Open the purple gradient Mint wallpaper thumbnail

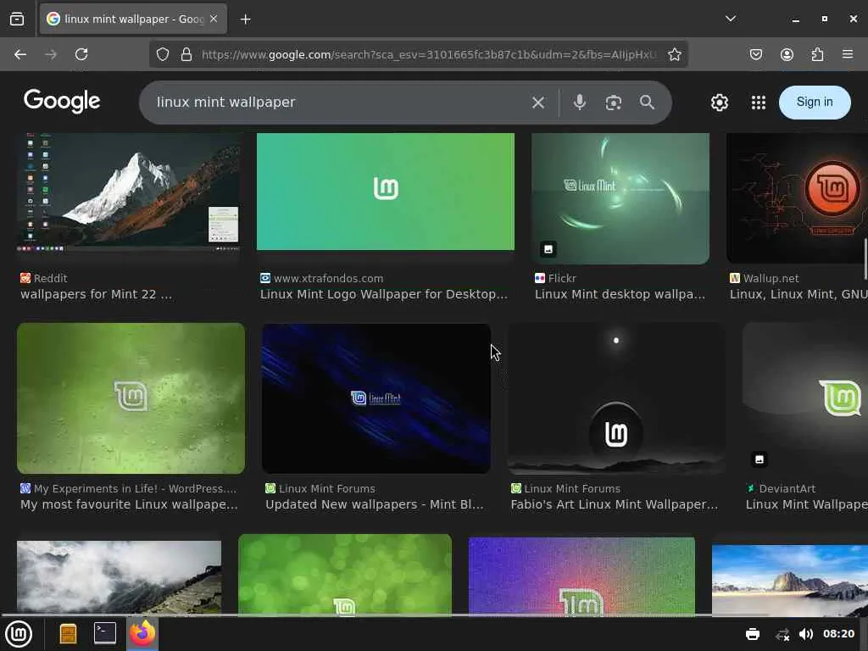581,576
